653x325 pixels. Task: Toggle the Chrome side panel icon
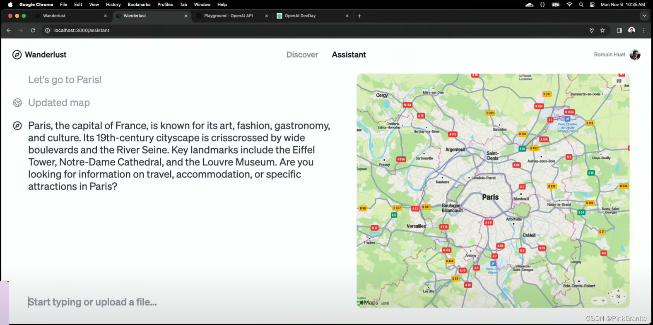[x=619, y=30]
